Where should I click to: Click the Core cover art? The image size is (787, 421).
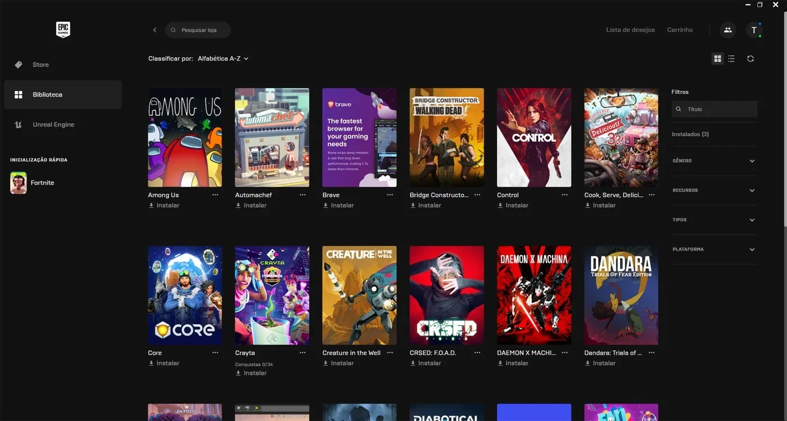click(x=185, y=295)
